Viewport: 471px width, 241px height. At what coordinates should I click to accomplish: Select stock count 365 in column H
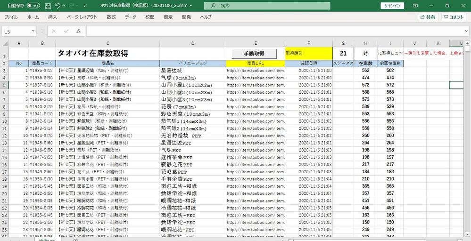tap(365, 186)
